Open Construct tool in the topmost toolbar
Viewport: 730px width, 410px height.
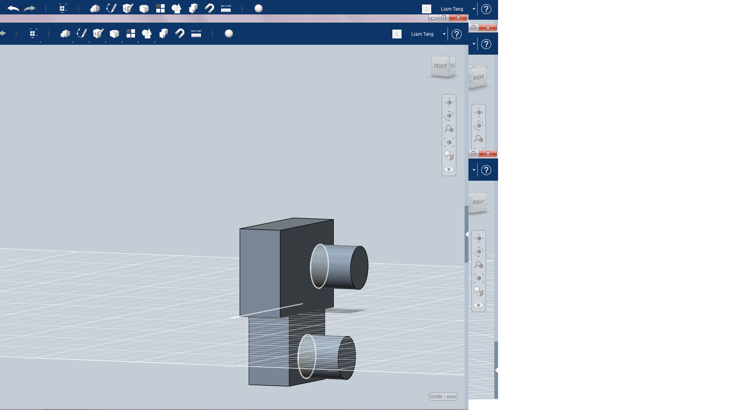click(128, 8)
